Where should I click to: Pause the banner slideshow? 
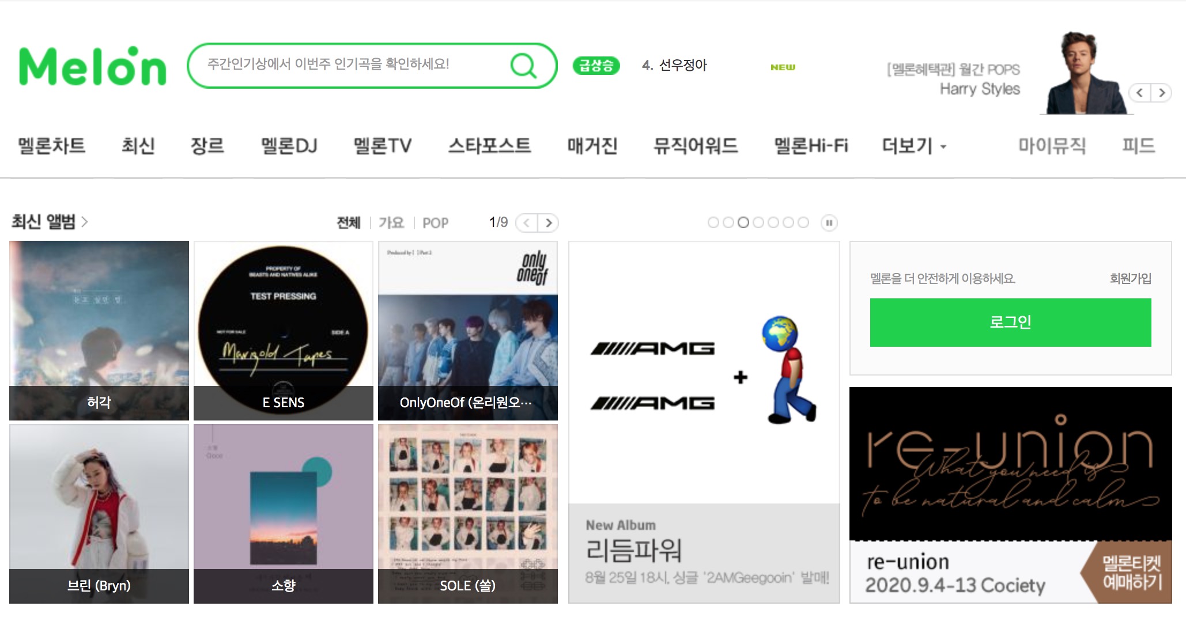click(x=829, y=223)
